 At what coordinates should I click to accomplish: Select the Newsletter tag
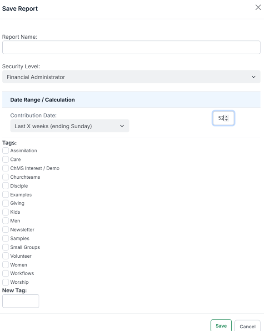point(5,230)
